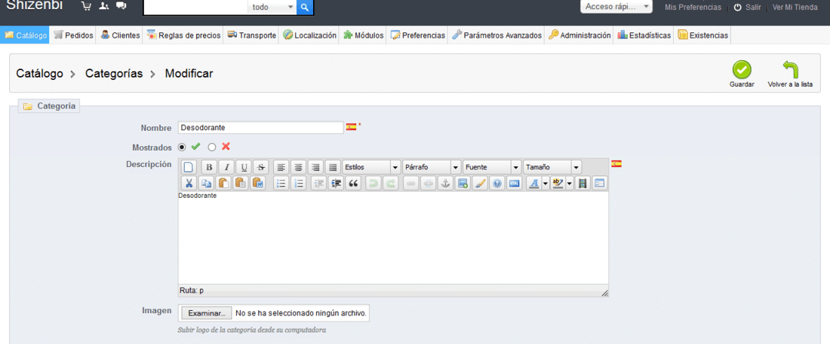Undo the last editor action

tap(373, 184)
